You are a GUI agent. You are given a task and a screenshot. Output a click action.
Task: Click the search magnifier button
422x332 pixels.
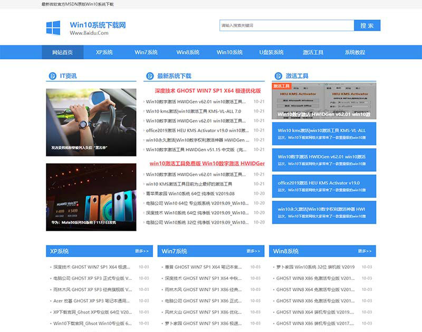click(x=368, y=25)
